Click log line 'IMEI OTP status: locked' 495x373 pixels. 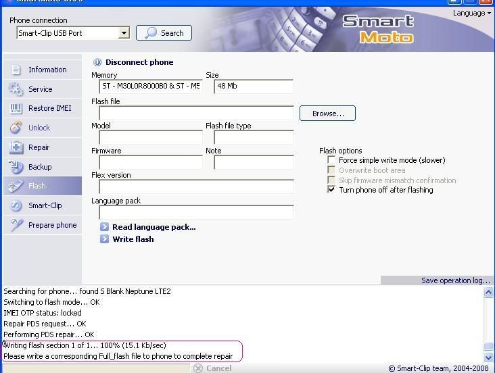coord(43,313)
